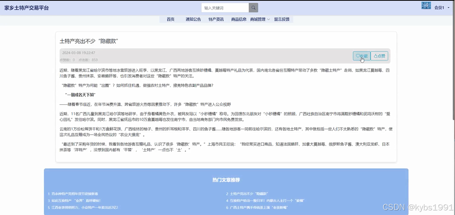Open the 通知公告 menu item

pyautogui.click(x=193, y=20)
